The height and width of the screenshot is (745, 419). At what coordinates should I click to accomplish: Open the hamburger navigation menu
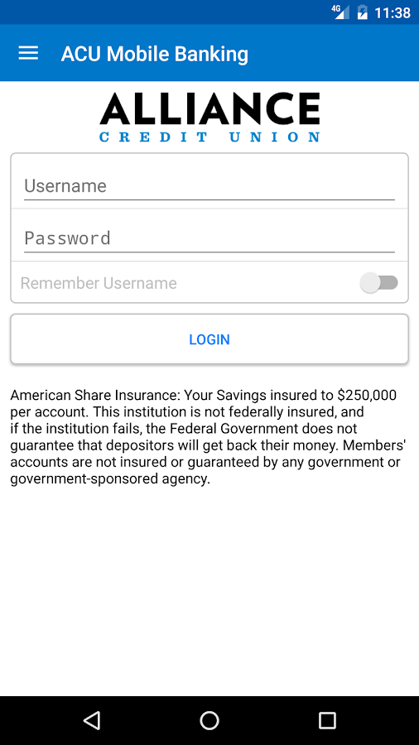pos(28,53)
